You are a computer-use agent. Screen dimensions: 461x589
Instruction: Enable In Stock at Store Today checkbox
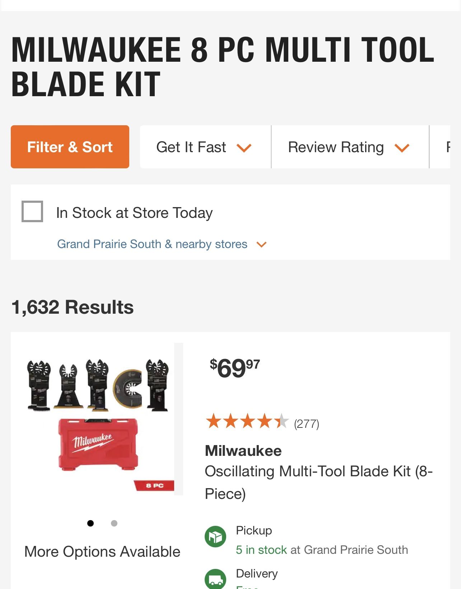point(32,211)
